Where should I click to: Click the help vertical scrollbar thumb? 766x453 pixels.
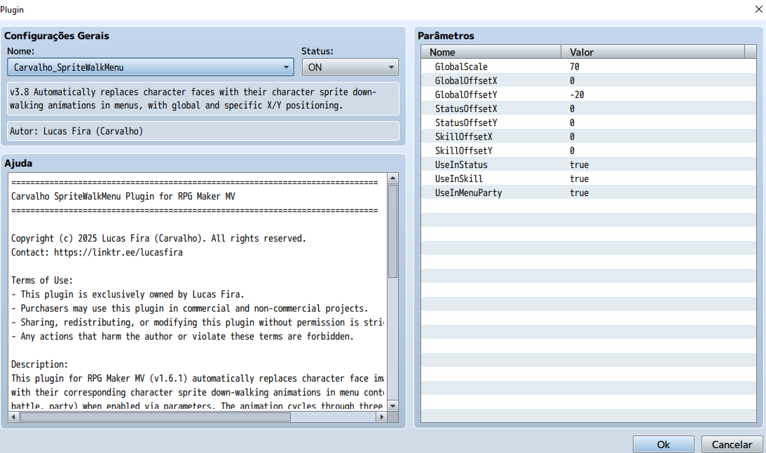coord(392,231)
